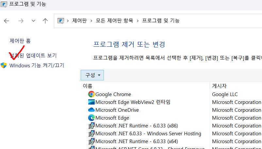Open Windows 기능 켜기/끄기 link
Image resolution: width=262 pixels, height=149 pixels.
click(x=37, y=65)
